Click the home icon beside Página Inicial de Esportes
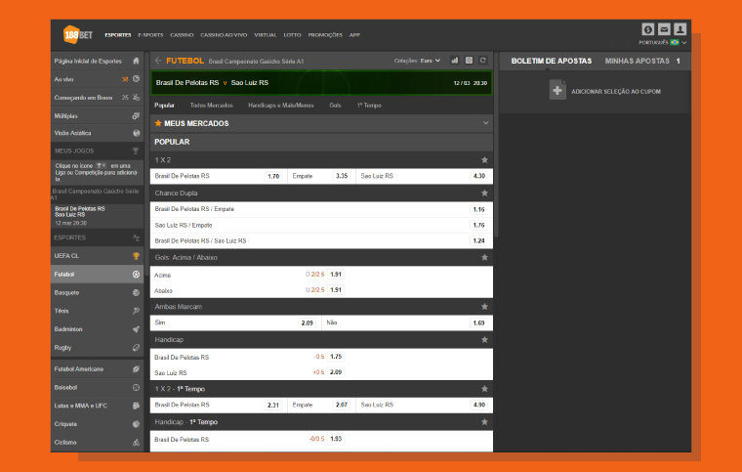 [x=137, y=61]
